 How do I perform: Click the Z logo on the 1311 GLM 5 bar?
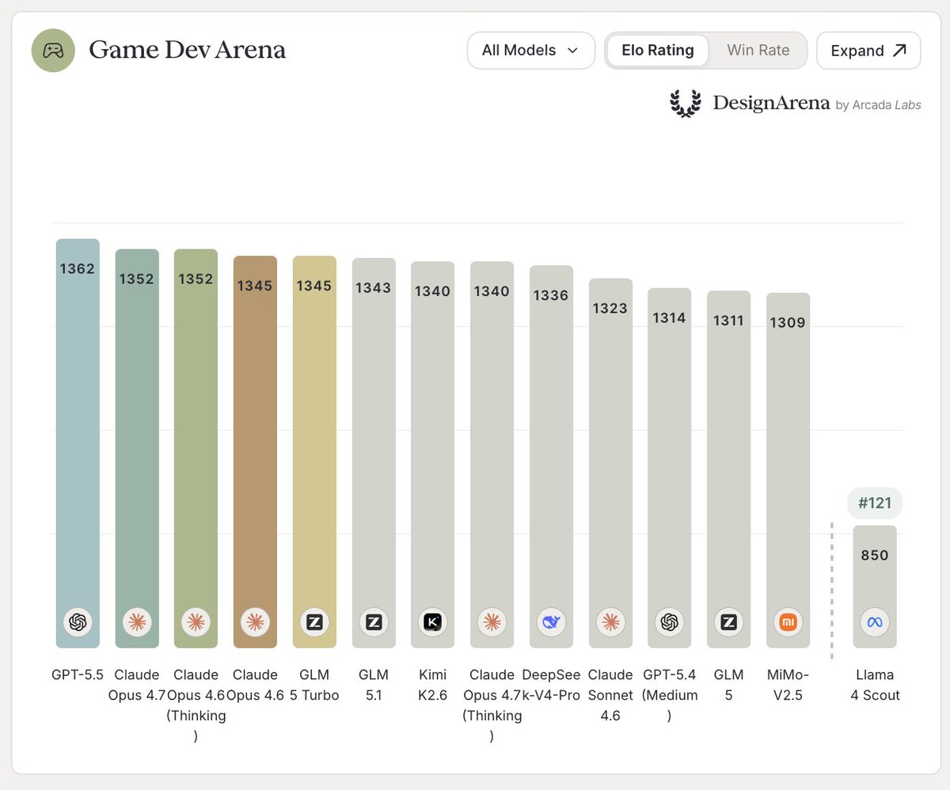point(728,622)
